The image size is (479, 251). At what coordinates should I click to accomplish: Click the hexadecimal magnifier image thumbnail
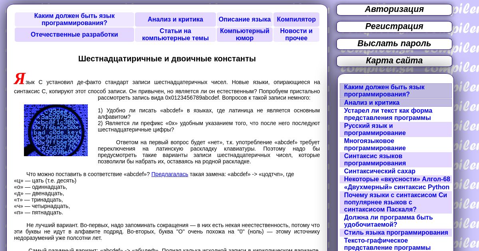56,130
